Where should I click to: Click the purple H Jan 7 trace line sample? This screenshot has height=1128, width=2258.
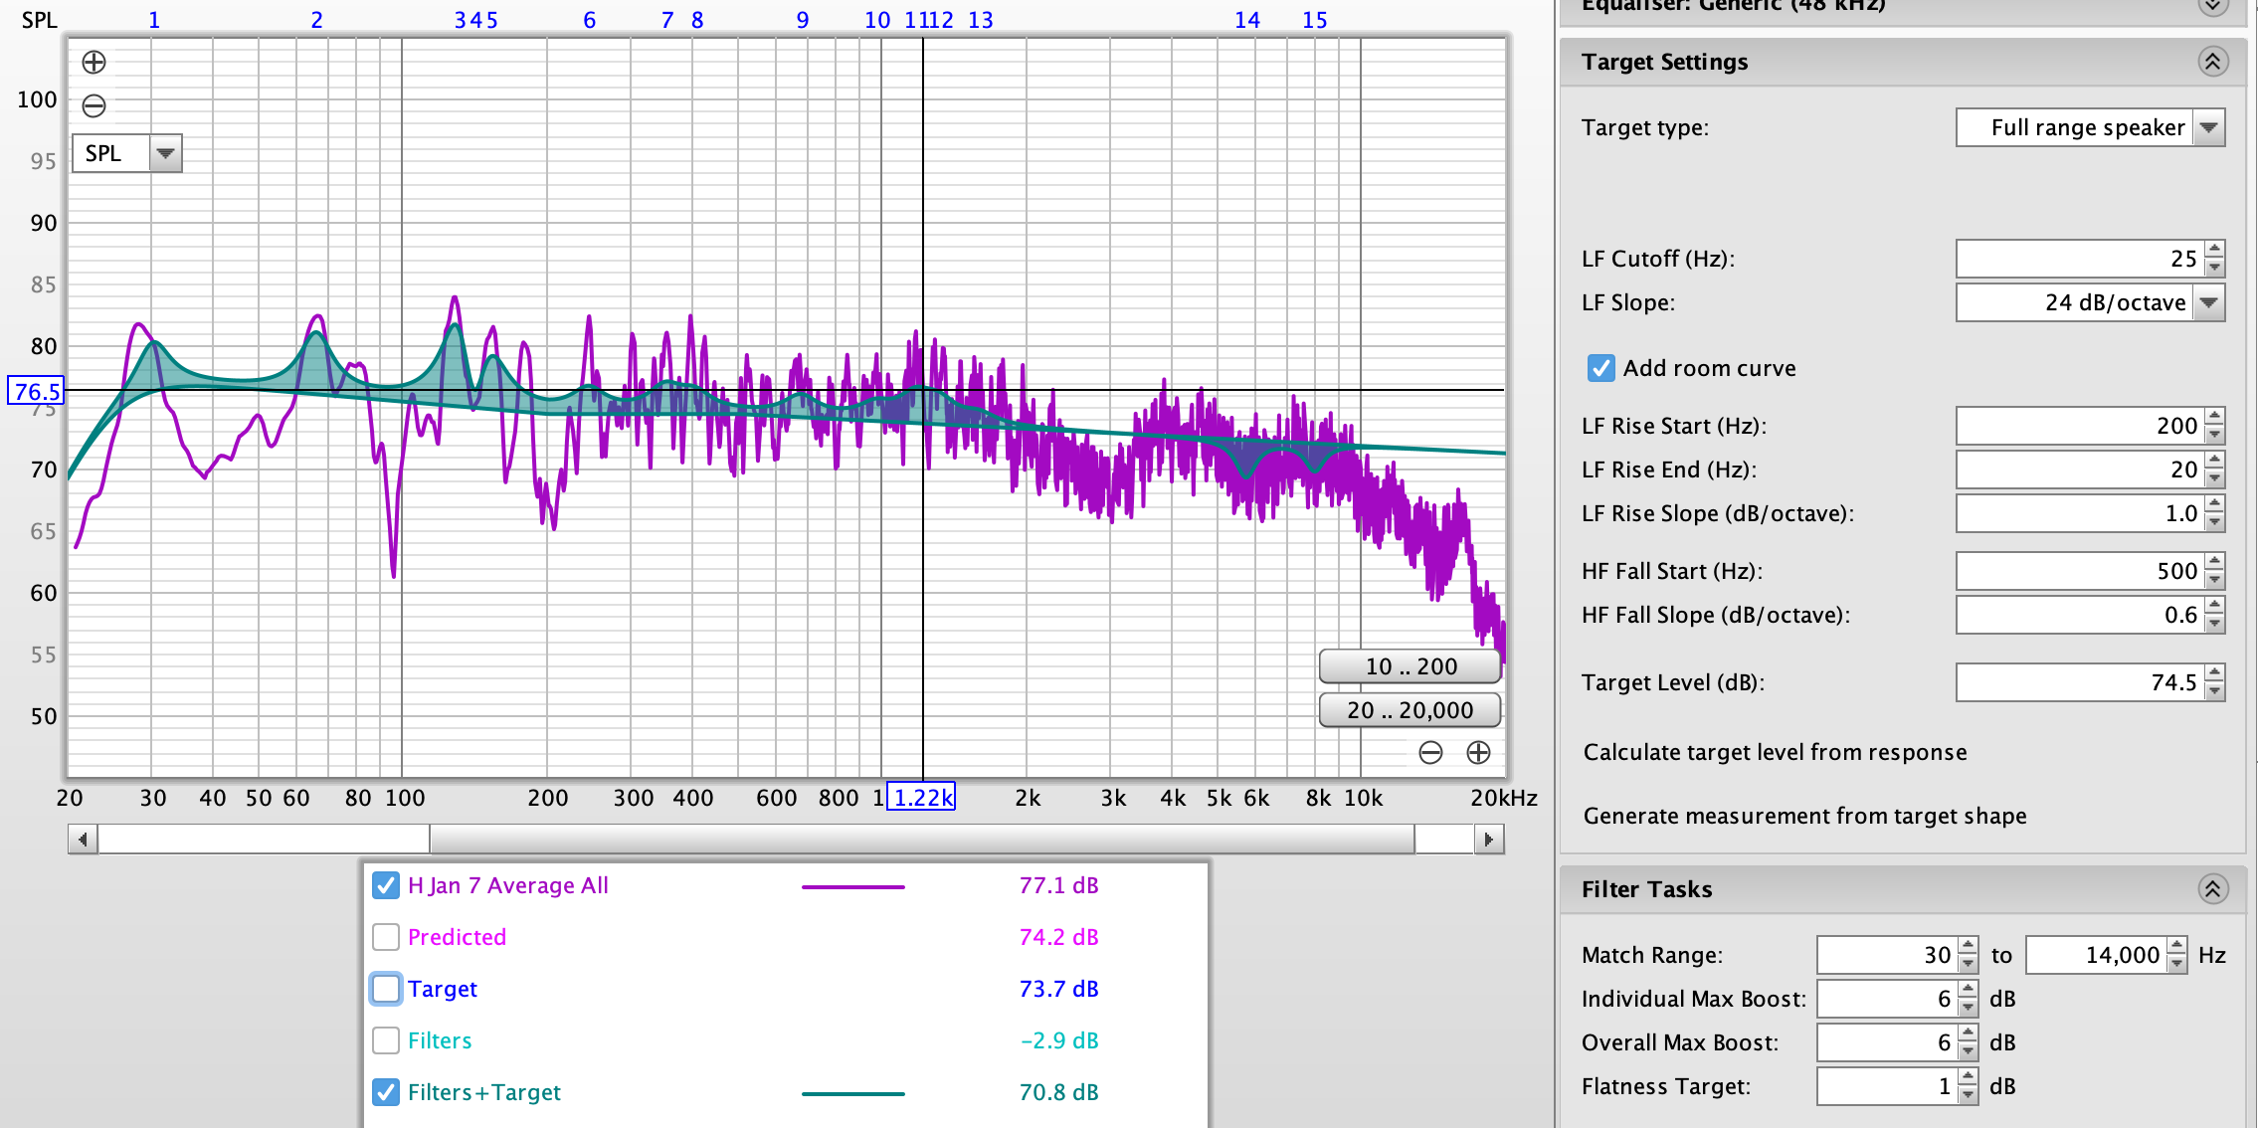click(853, 886)
